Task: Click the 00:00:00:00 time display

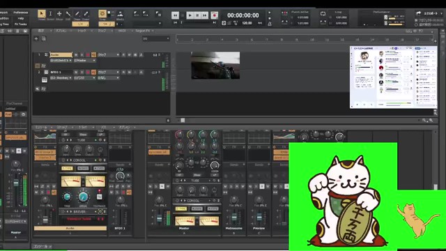Action: pos(243,15)
